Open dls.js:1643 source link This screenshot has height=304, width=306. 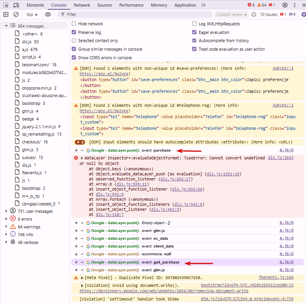tap(281, 158)
